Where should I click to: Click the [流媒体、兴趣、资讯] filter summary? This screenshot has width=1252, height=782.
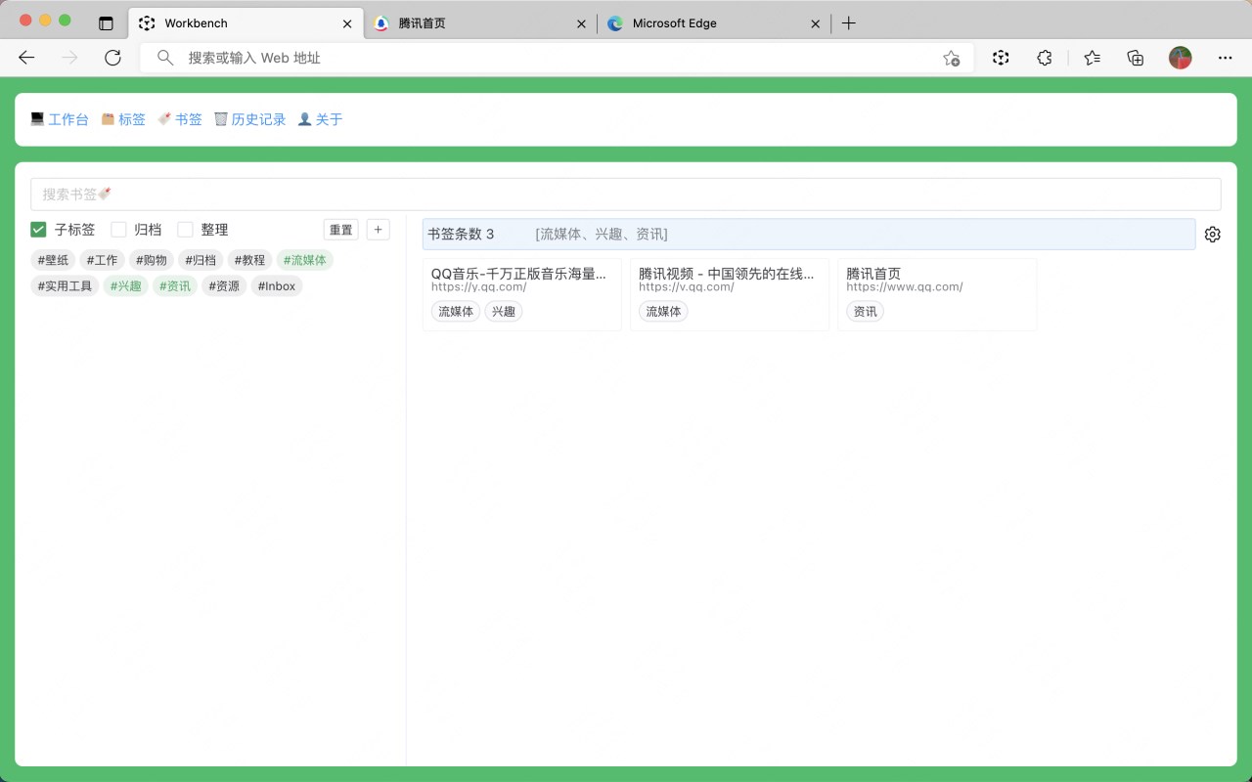(x=602, y=235)
